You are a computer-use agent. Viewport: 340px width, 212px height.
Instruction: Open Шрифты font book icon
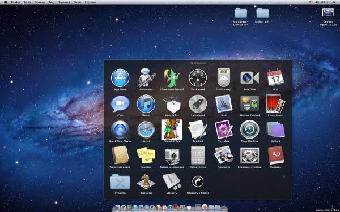pyautogui.click(x=172, y=181)
